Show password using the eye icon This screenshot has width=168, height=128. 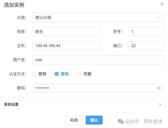[159, 88]
